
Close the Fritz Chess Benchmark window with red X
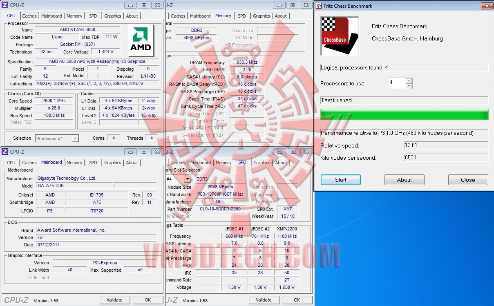(x=487, y=6)
